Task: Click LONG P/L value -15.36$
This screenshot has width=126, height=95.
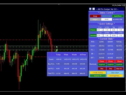Action: tap(102, 50)
